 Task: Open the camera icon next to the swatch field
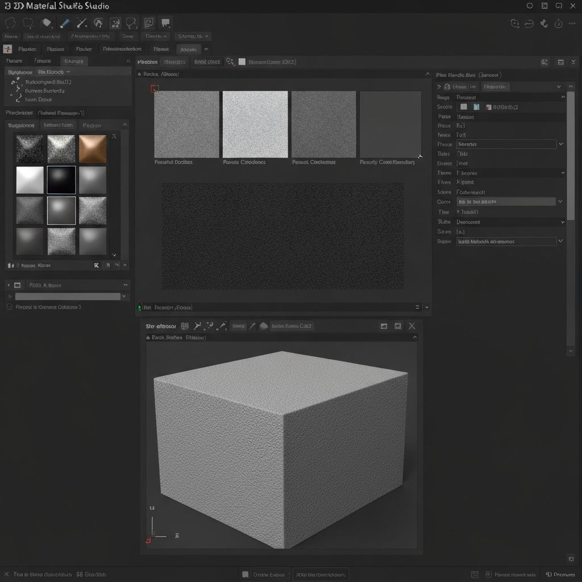tap(229, 62)
